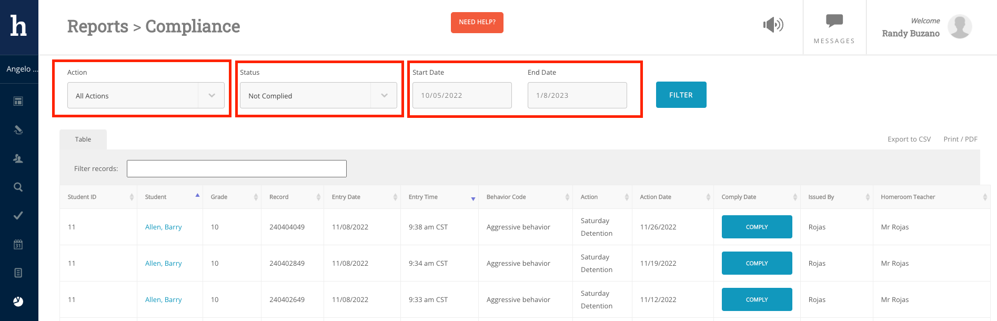Click the speaker announcements icon
This screenshot has height=321, width=997.
[x=773, y=25]
